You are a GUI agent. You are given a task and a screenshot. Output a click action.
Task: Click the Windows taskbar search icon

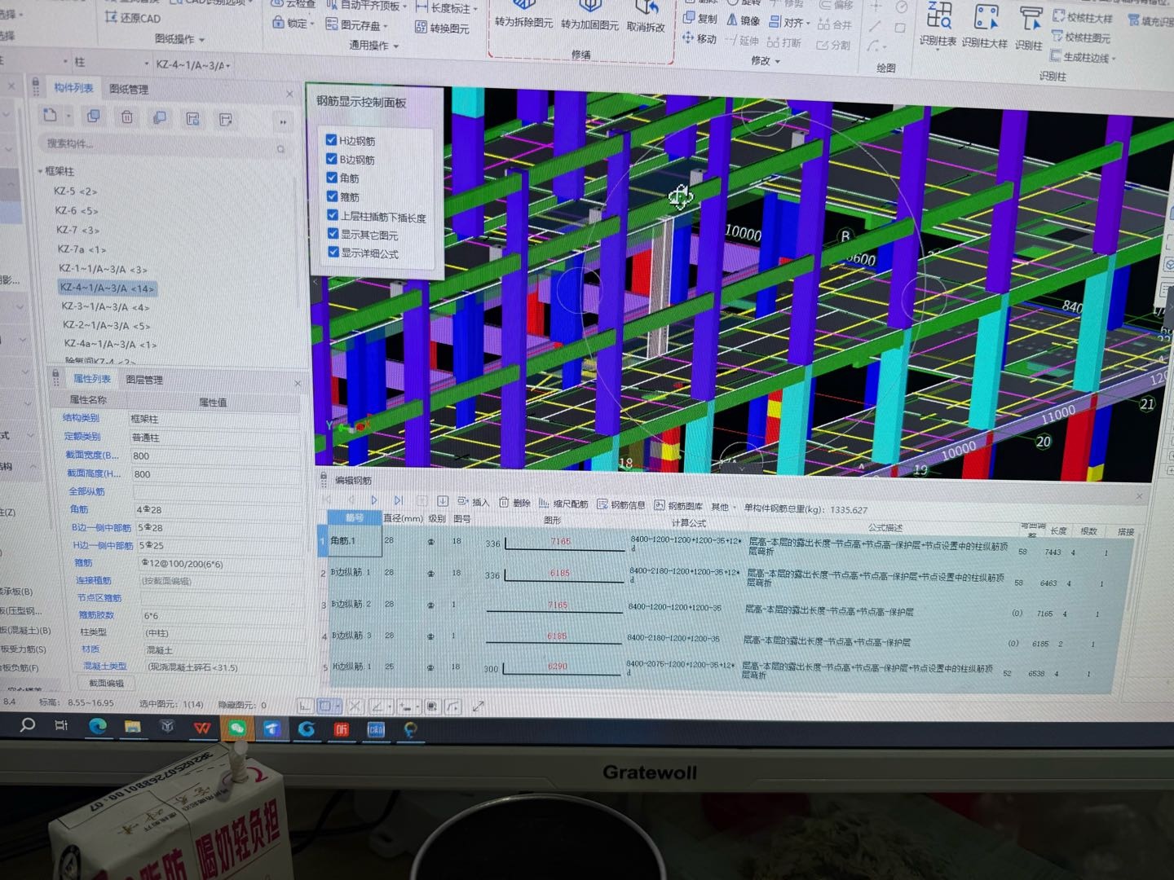point(28,724)
